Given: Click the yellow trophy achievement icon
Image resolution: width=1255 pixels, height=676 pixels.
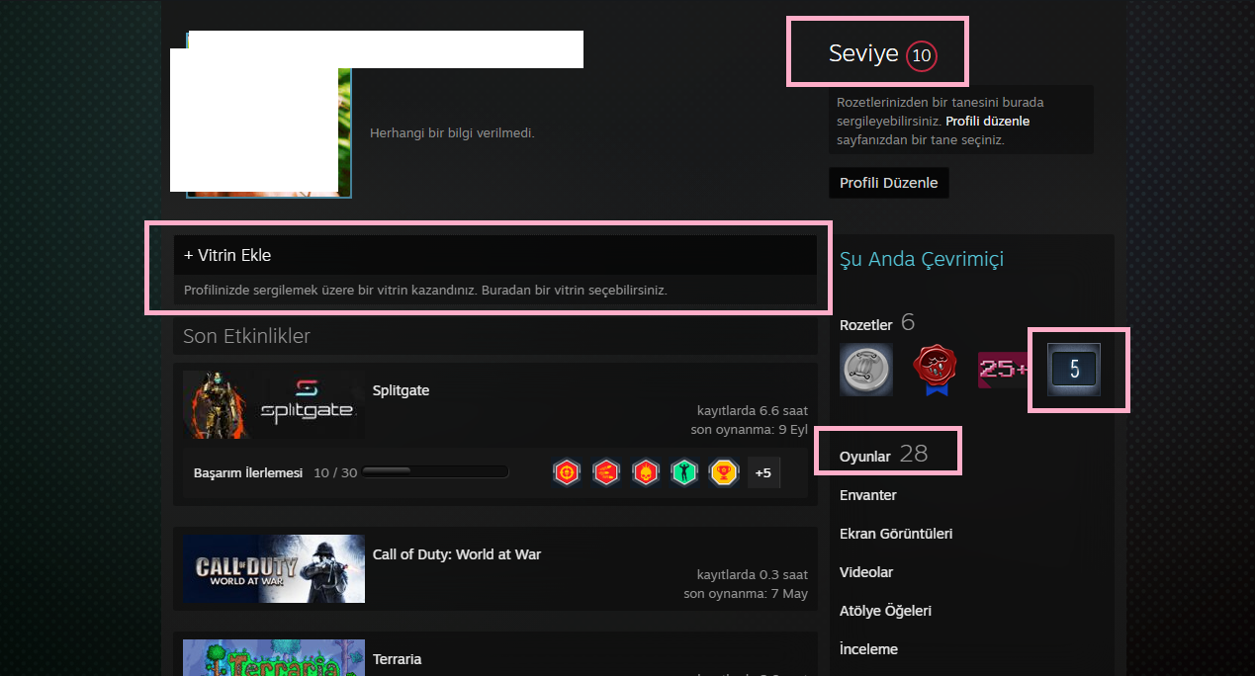Looking at the screenshot, I should tap(724, 472).
